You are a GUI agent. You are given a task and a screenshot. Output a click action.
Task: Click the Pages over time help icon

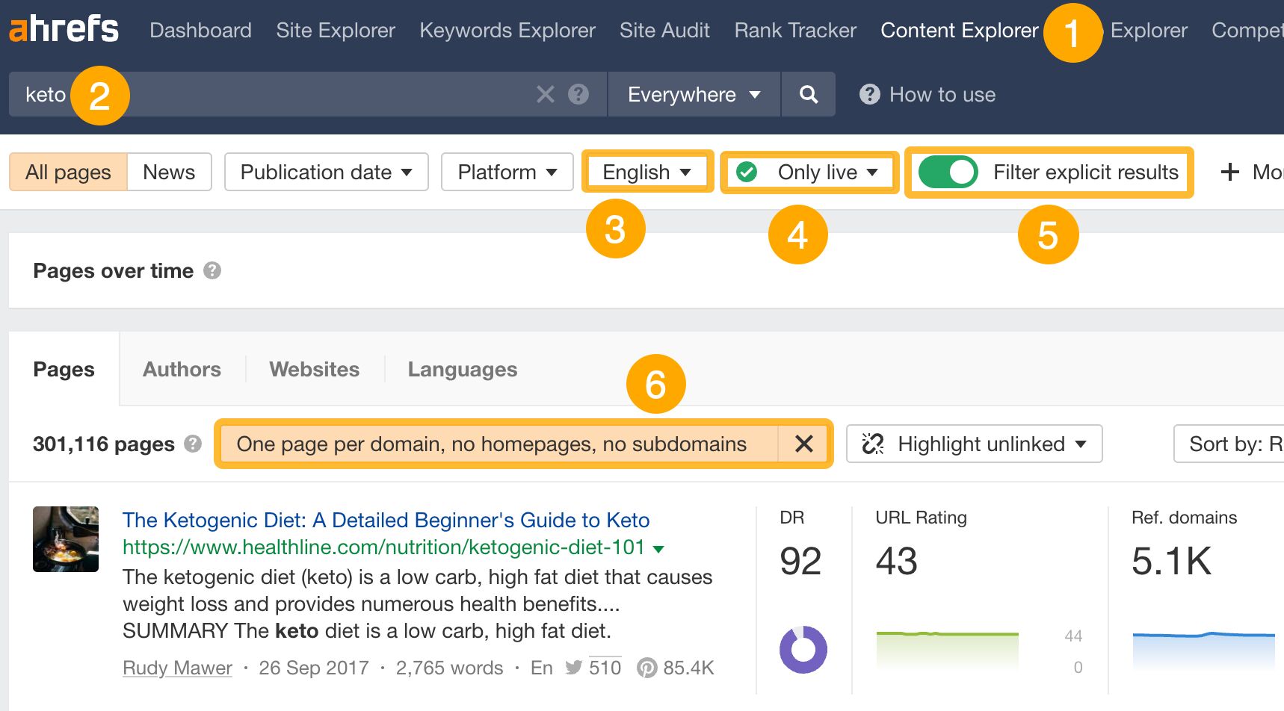click(213, 271)
